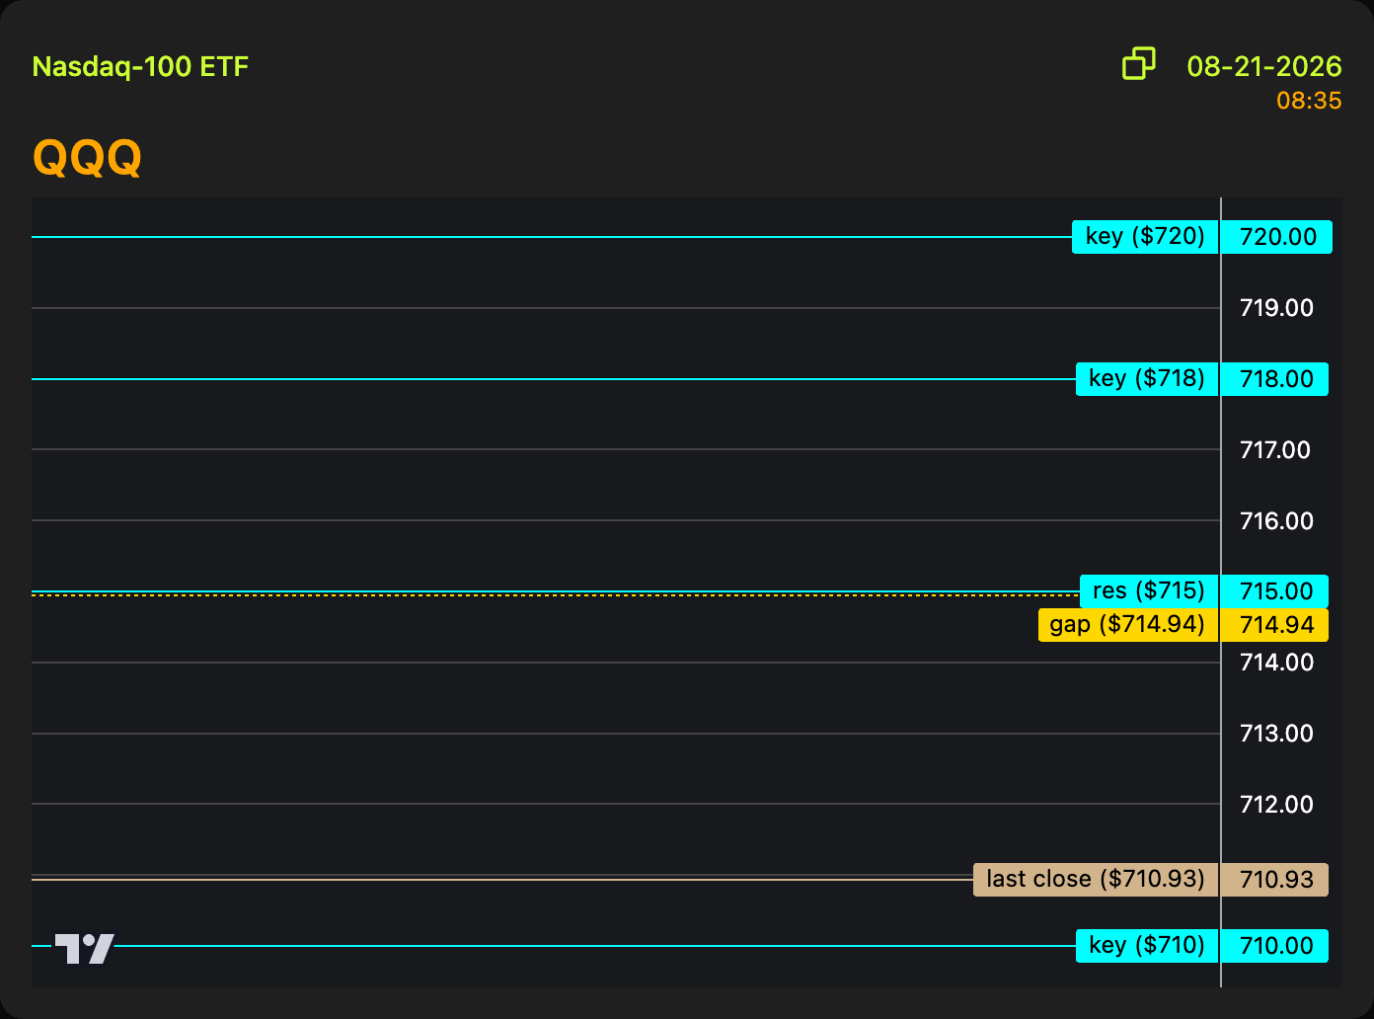Viewport: 1374px width, 1019px height.
Task: Click the 719.00 axis value
Action: pyautogui.click(x=1276, y=308)
